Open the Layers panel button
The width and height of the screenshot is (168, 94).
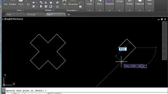point(90,2)
